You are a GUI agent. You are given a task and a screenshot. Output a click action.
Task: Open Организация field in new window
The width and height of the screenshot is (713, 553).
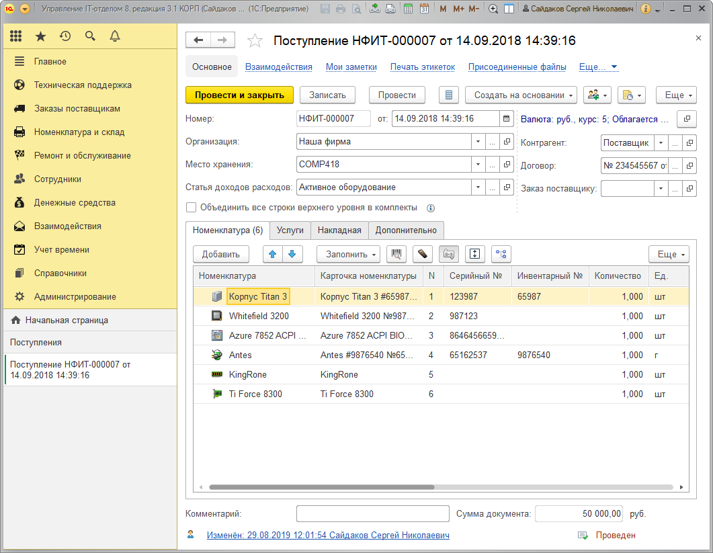coord(507,141)
